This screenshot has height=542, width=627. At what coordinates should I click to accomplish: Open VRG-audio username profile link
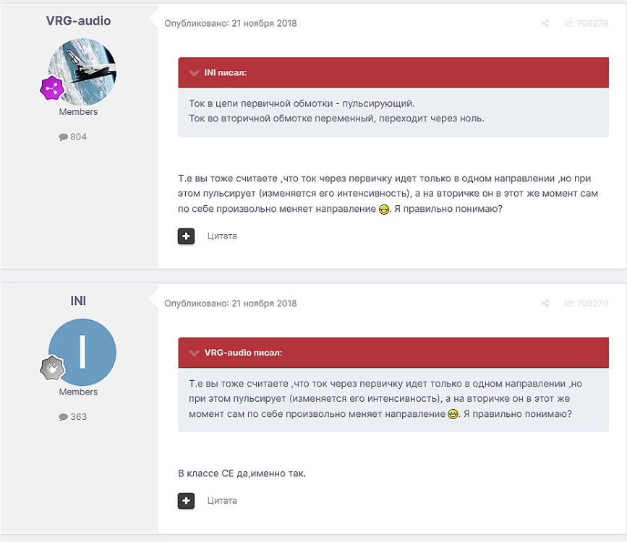click(x=78, y=21)
